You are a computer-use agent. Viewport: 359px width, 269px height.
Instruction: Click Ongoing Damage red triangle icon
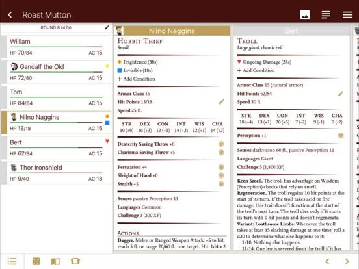239,62
